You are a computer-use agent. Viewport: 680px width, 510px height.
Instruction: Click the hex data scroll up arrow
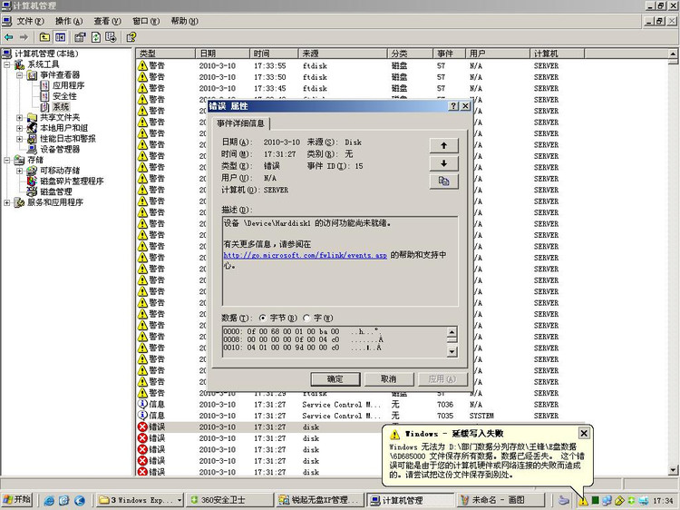point(452,332)
